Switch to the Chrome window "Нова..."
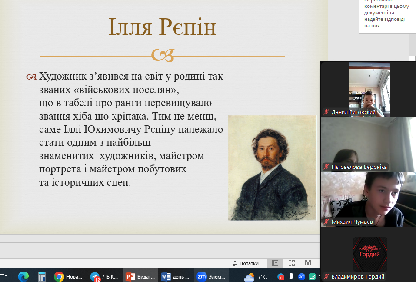 (x=68, y=277)
